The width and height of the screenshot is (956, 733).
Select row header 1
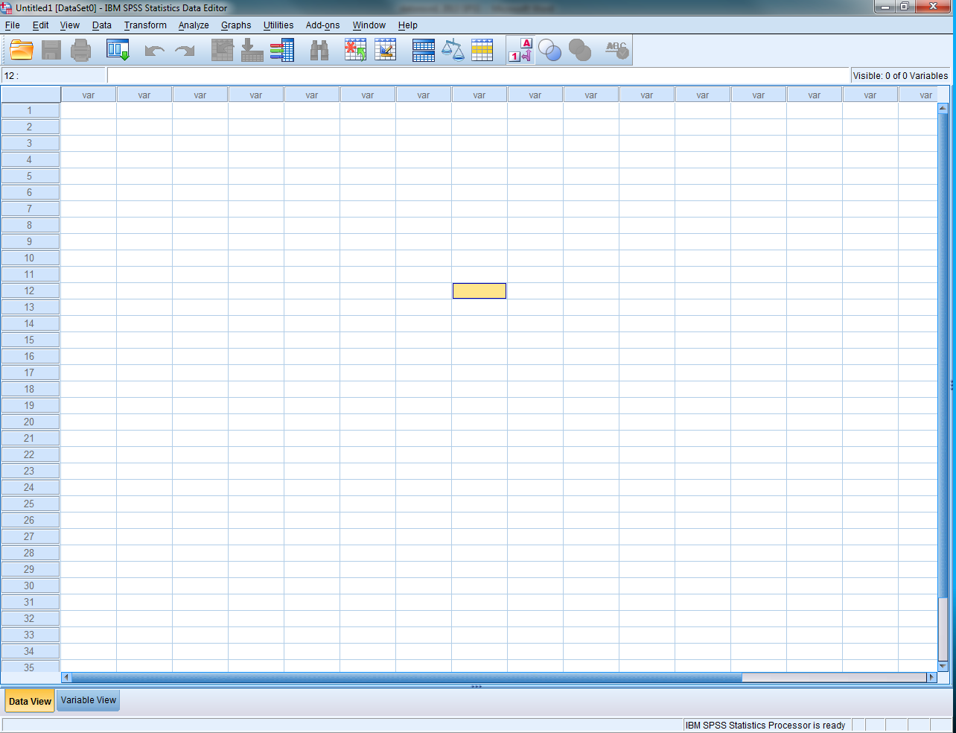(x=30, y=110)
